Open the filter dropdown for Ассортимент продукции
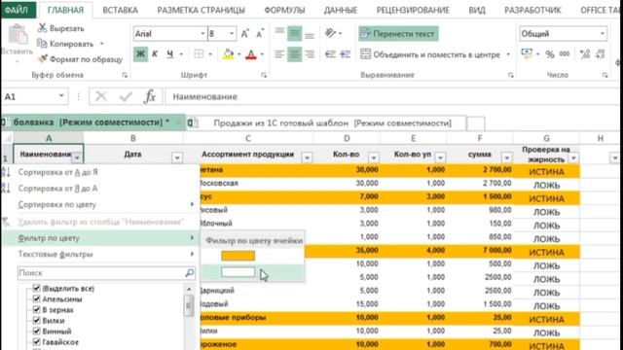623x350 pixels. pyautogui.click(x=307, y=157)
